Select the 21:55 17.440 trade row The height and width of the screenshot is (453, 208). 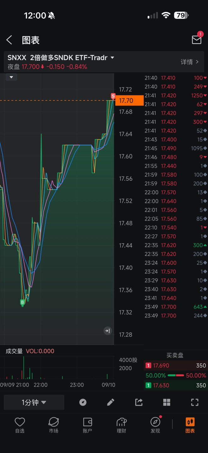pos(176,166)
